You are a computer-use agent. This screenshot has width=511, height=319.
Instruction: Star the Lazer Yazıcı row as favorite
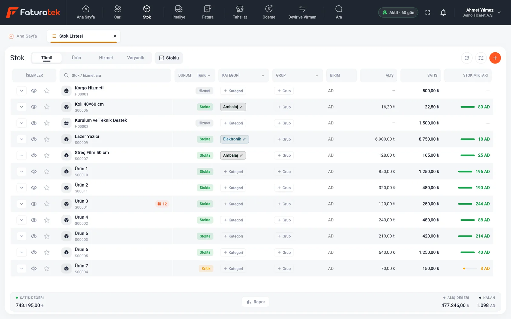tap(47, 139)
